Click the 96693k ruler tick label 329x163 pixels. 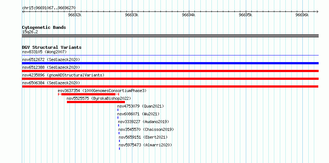132,15
